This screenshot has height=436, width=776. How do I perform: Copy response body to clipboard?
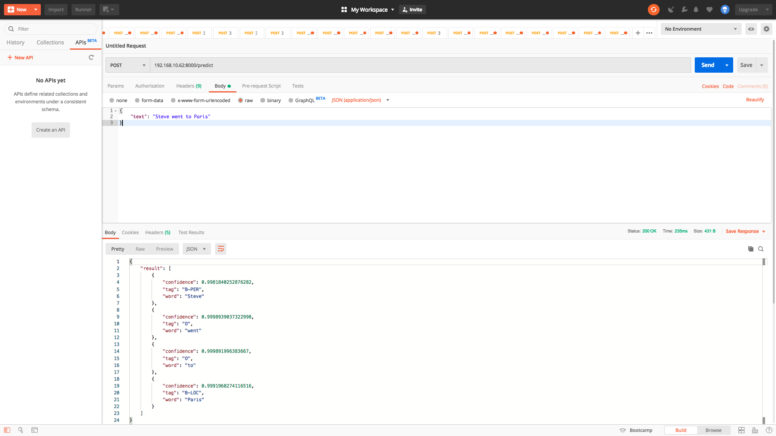(x=751, y=249)
